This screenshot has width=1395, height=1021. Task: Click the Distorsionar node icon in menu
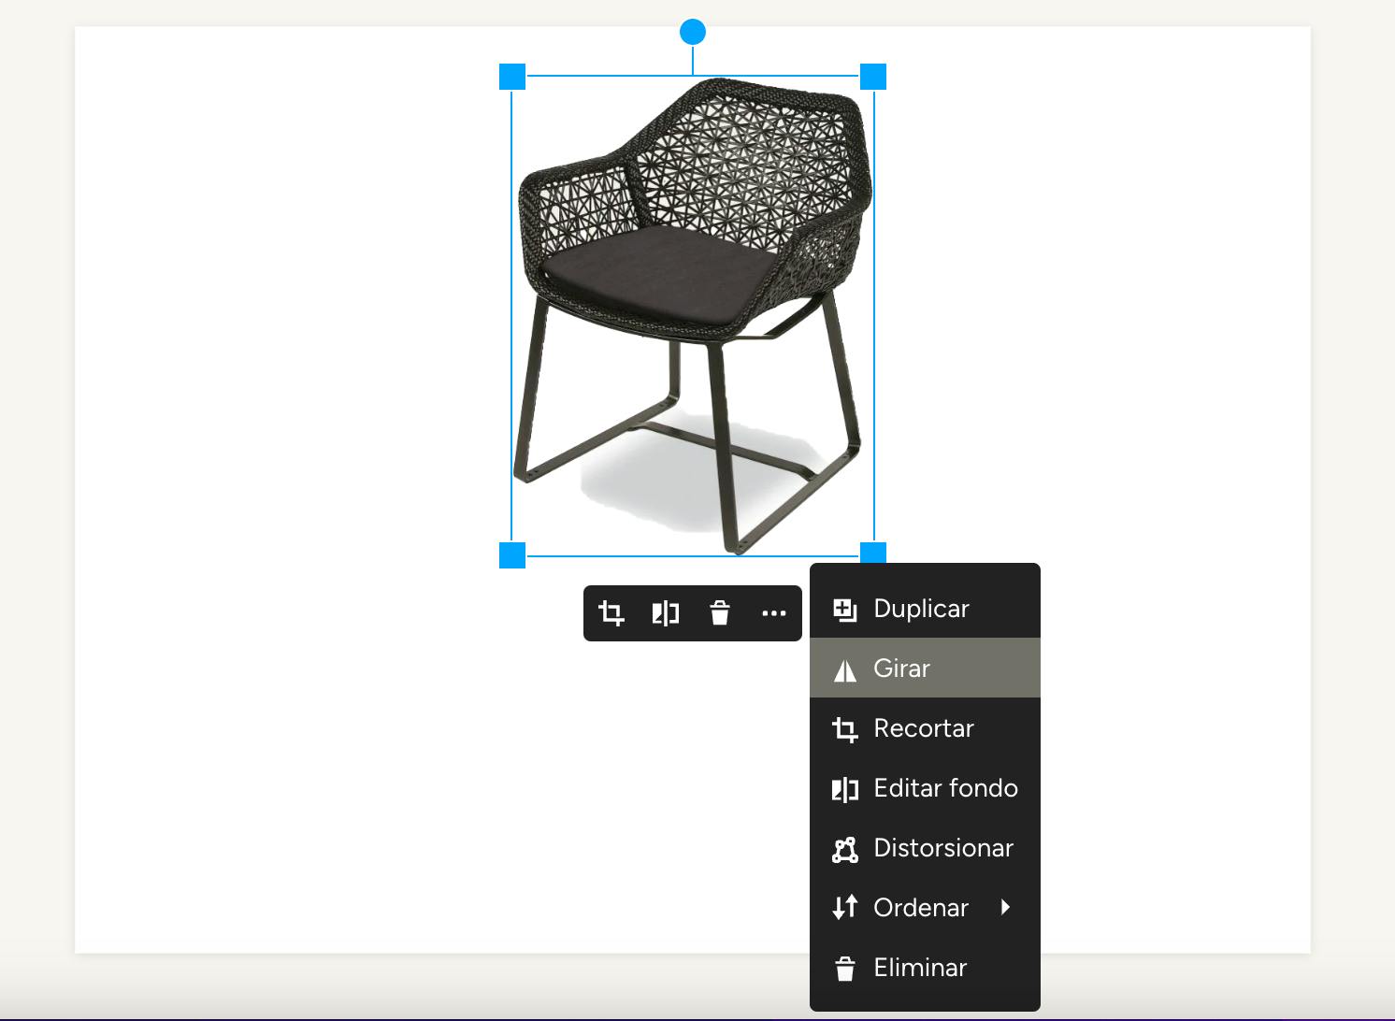[x=845, y=849]
